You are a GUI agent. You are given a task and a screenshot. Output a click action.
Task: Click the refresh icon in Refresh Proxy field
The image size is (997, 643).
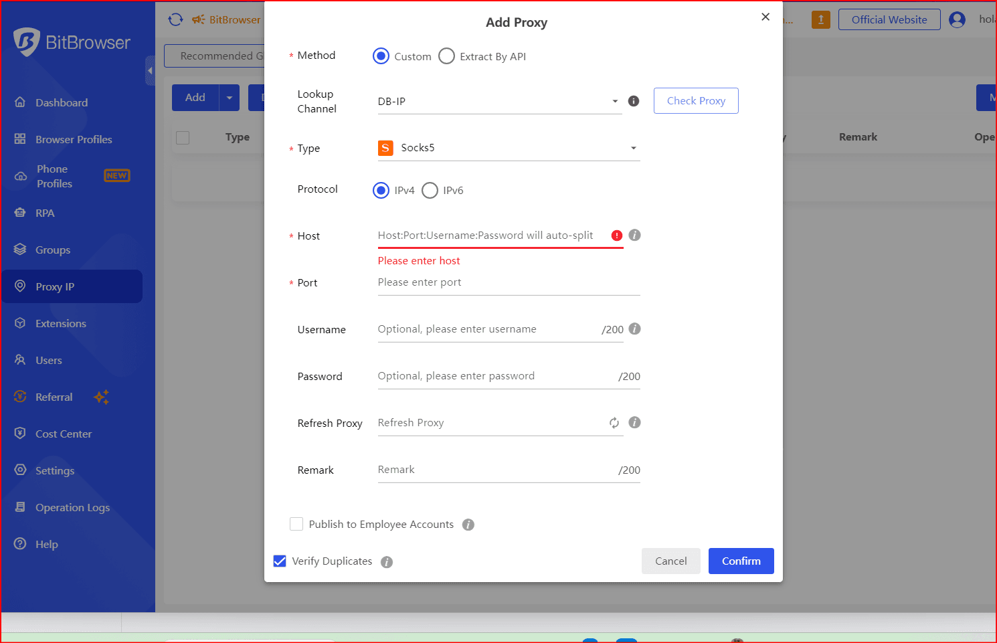tap(614, 423)
